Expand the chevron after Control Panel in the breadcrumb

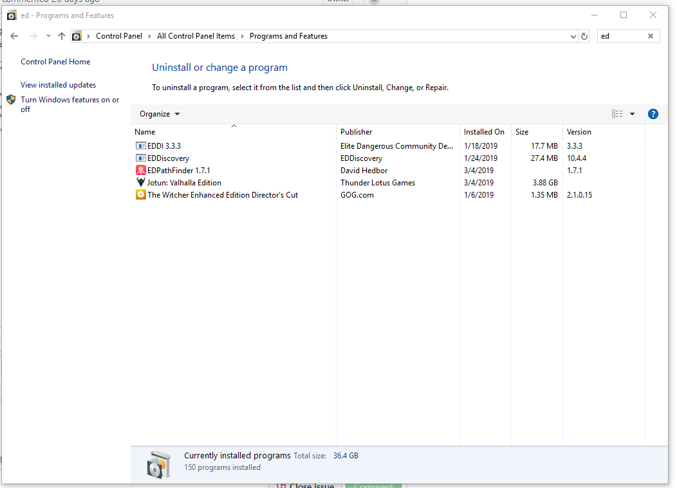click(x=149, y=36)
